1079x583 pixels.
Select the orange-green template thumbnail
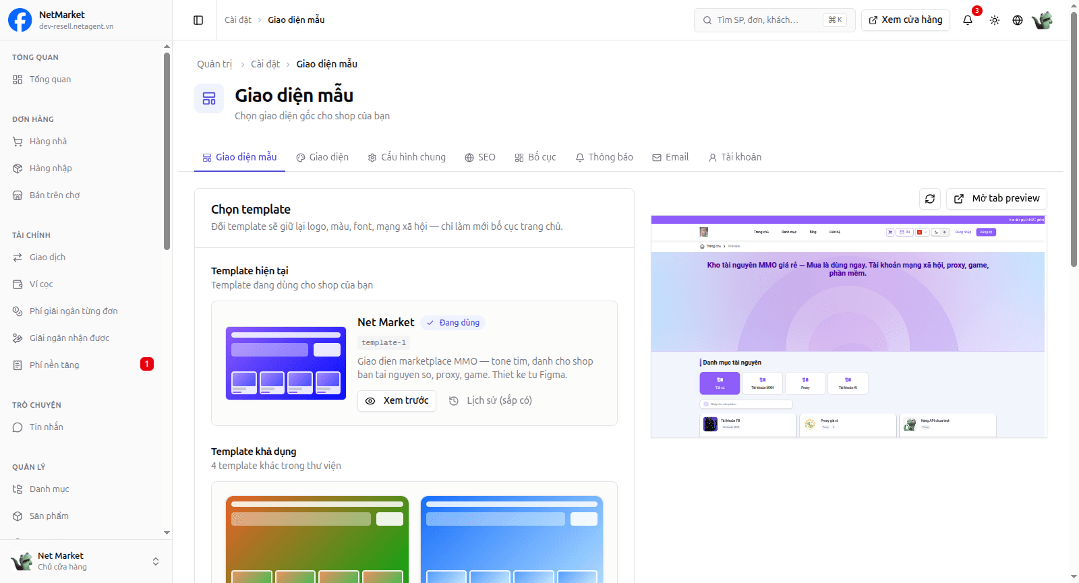(x=317, y=539)
